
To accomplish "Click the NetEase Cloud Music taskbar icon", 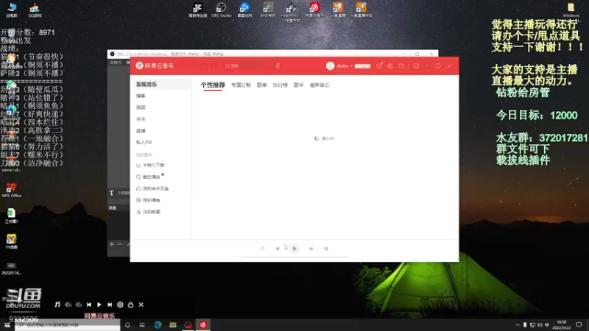I will (x=203, y=325).
